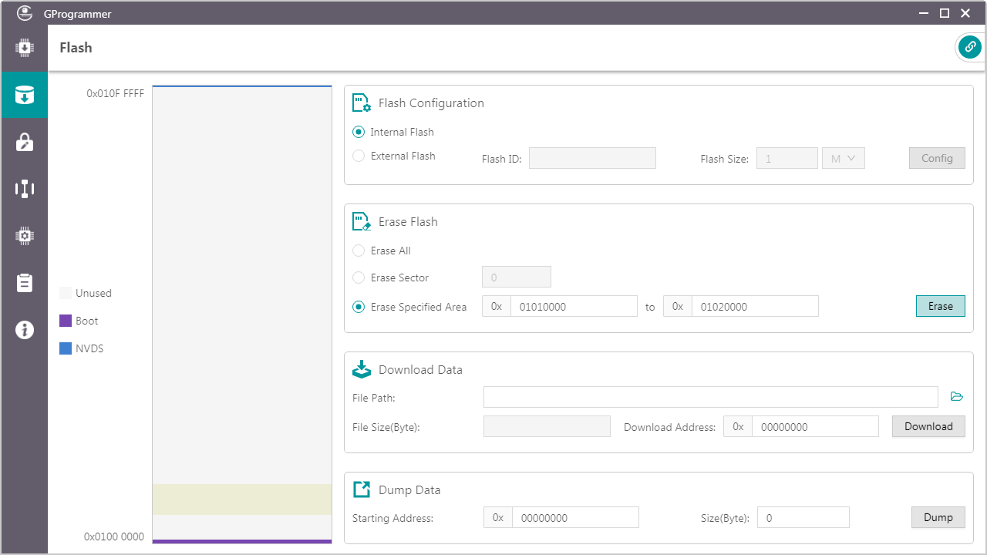Select Internal Flash radio button

pos(359,132)
